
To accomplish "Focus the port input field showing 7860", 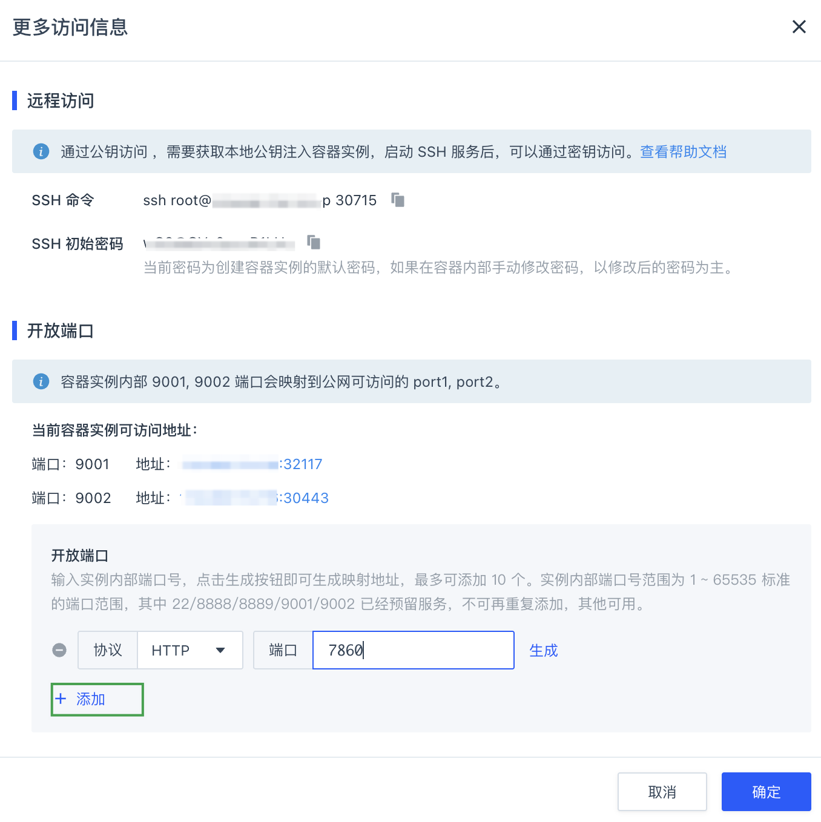I will 414,650.
